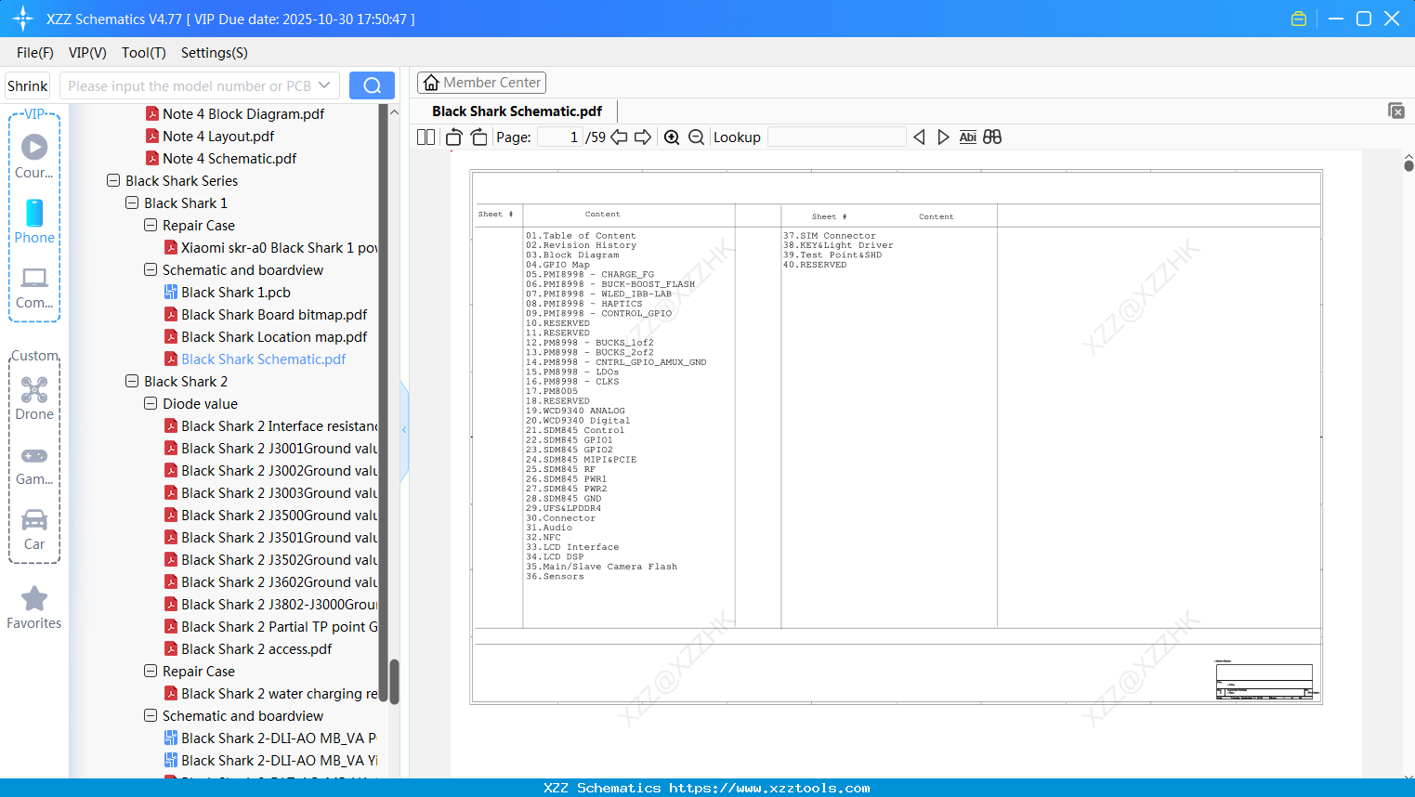The width and height of the screenshot is (1415, 797).
Task: Click the XZZ Schematics app logo
Action: pos(23,19)
